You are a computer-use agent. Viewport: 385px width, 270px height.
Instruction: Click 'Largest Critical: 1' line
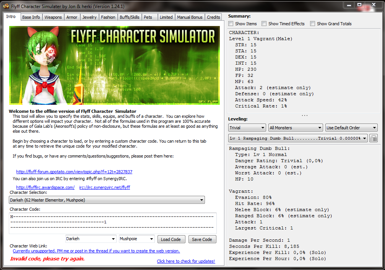(x=264, y=228)
